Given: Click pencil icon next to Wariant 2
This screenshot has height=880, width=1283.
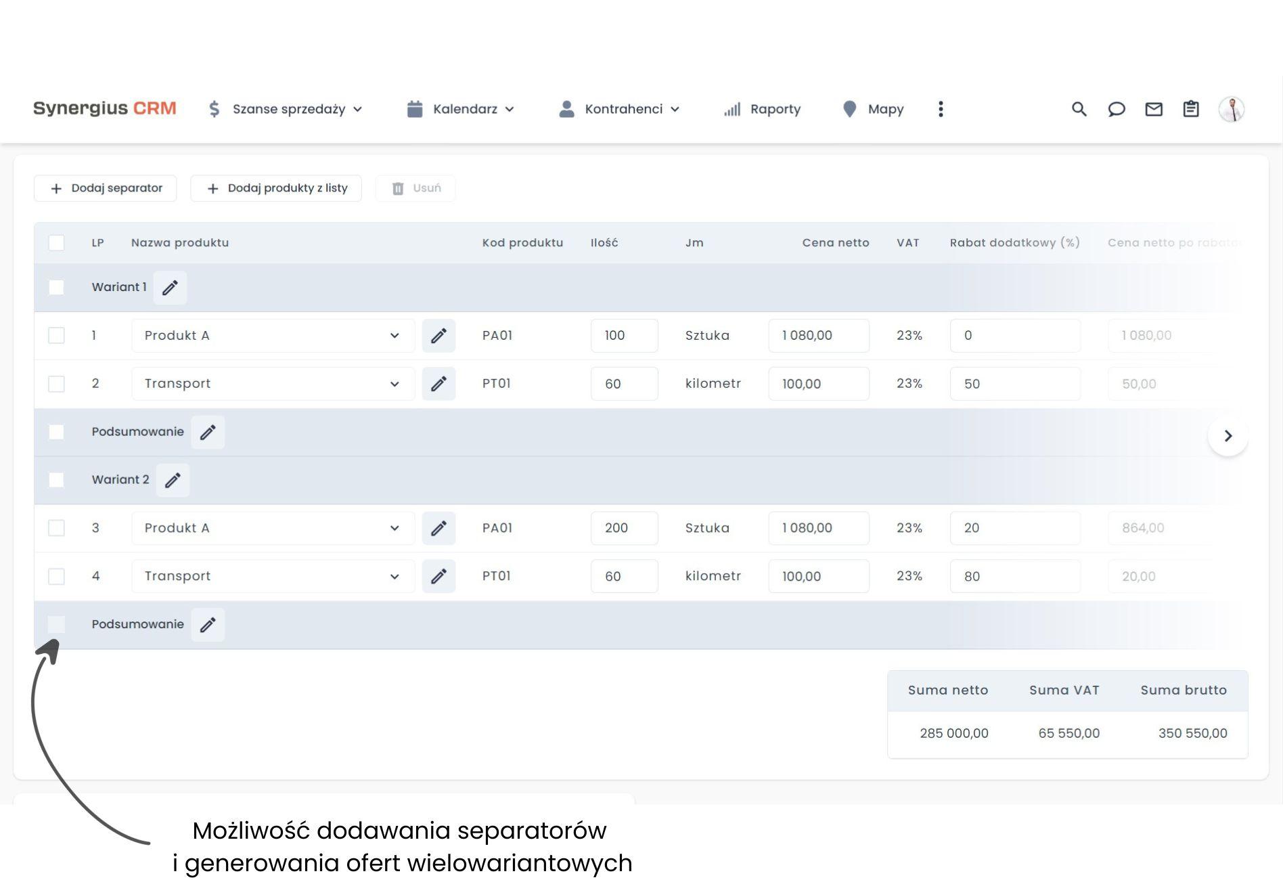Looking at the screenshot, I should 173,480.
